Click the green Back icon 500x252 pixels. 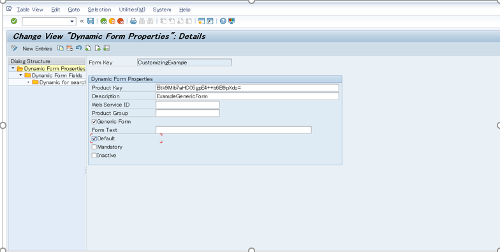[x=103, y=21]
